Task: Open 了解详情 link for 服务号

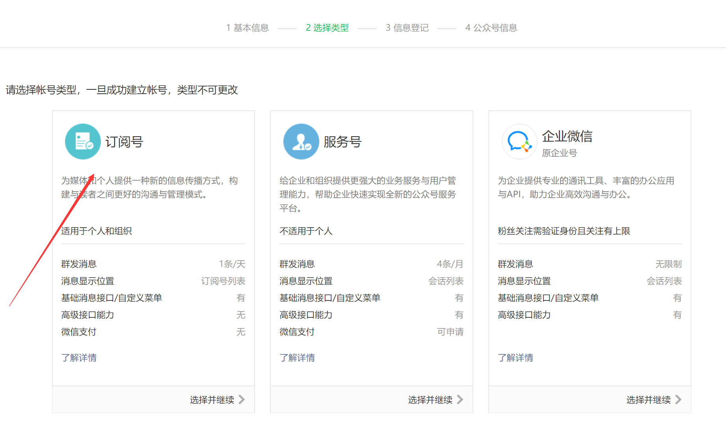Action: click(x=297, y=358)
